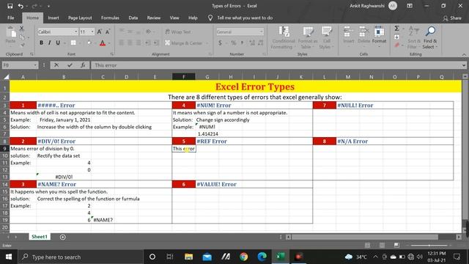Select the Sheet1 tab

tap(39, 237)
